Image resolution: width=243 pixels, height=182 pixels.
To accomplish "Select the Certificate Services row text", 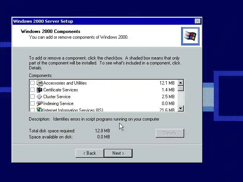I will [61, 90].
